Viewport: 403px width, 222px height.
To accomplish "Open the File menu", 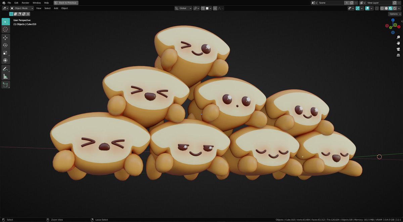I will pos(9,3).
